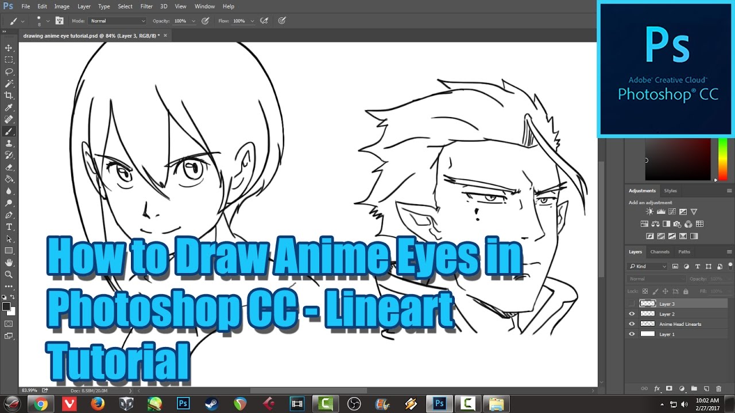This screenshot has width=735, height=413.
Task: Select the Zoom tool
Action: click(x=9, y=274)
